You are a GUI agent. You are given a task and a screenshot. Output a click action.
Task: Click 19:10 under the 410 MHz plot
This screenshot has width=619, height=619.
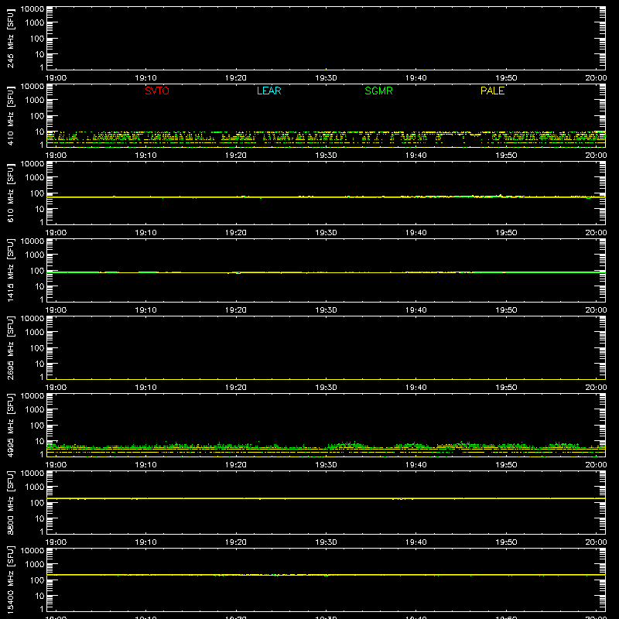pyautogui.click(x=145, y=156)
